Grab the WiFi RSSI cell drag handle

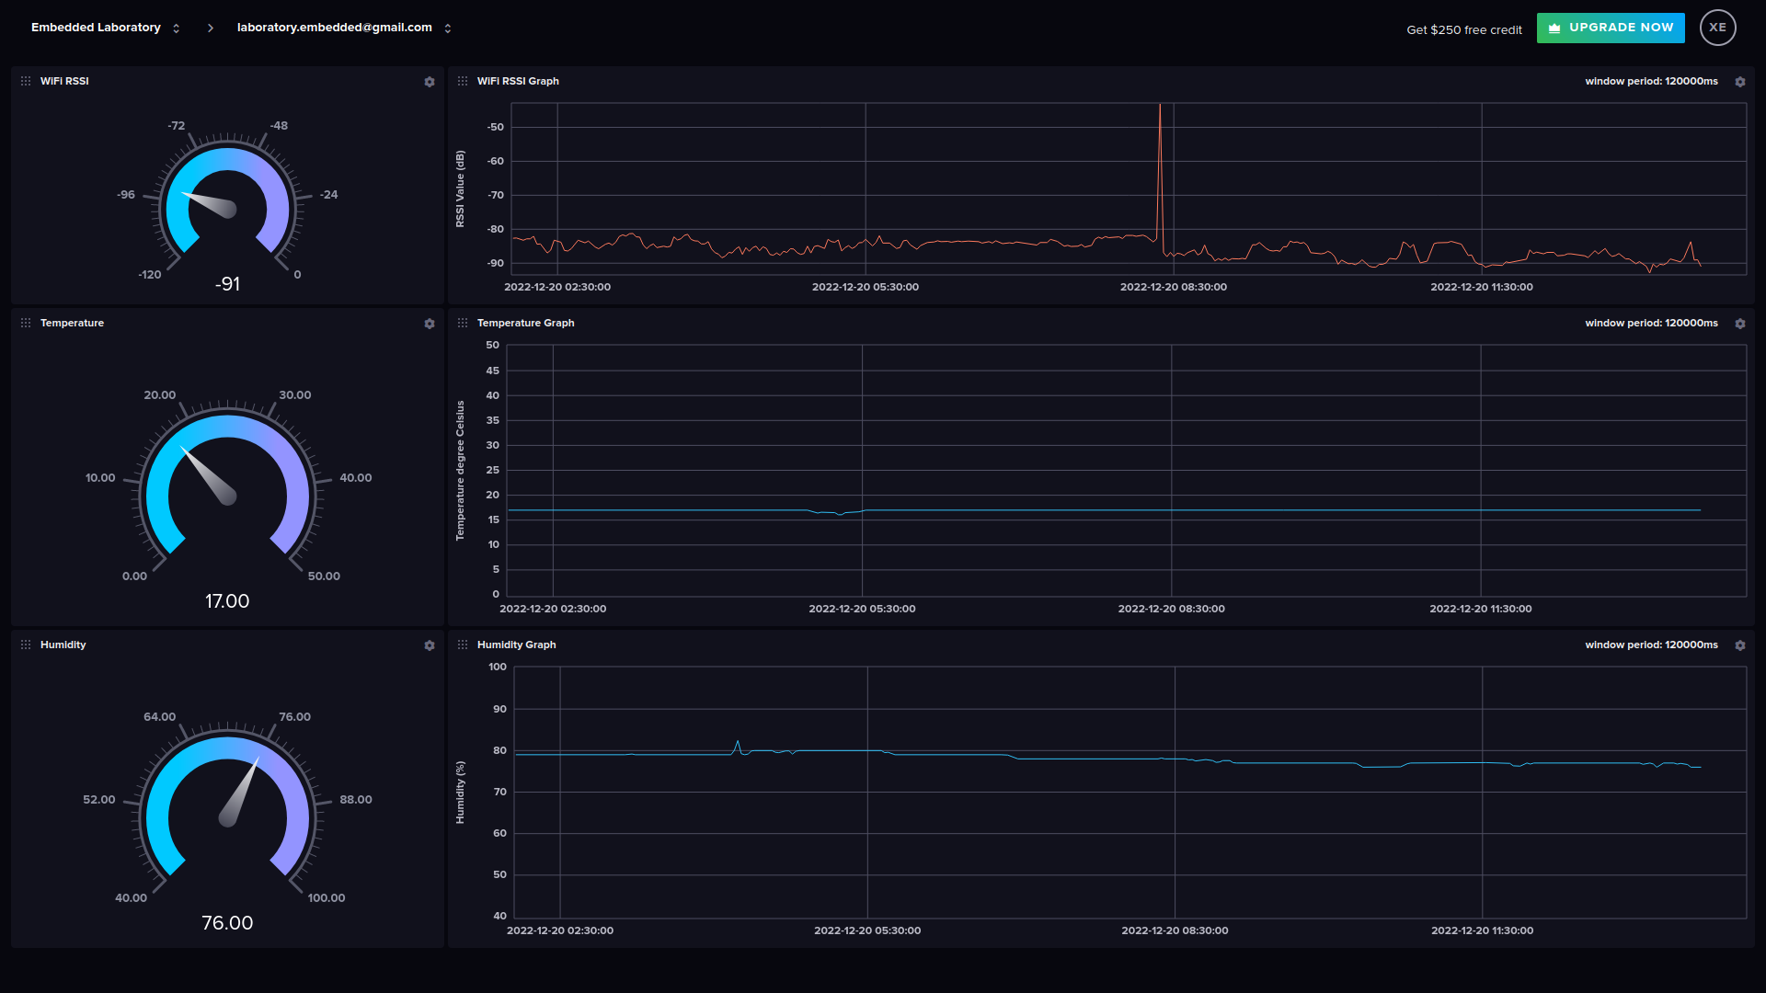tap(26, 81)
